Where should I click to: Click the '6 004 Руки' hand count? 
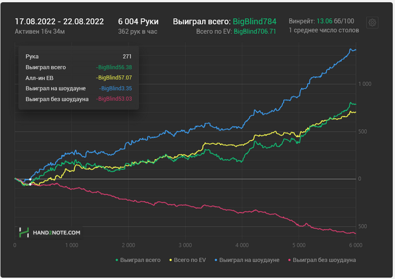click(x=138, y=21)
